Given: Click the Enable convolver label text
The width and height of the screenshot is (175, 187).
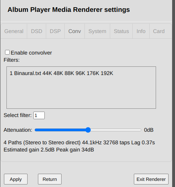Looking at the screenshot, I should [x=31, y=53].
